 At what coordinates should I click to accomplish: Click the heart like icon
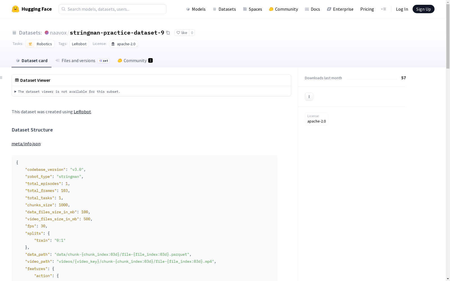pyautogui.click(x=178, y=33)
